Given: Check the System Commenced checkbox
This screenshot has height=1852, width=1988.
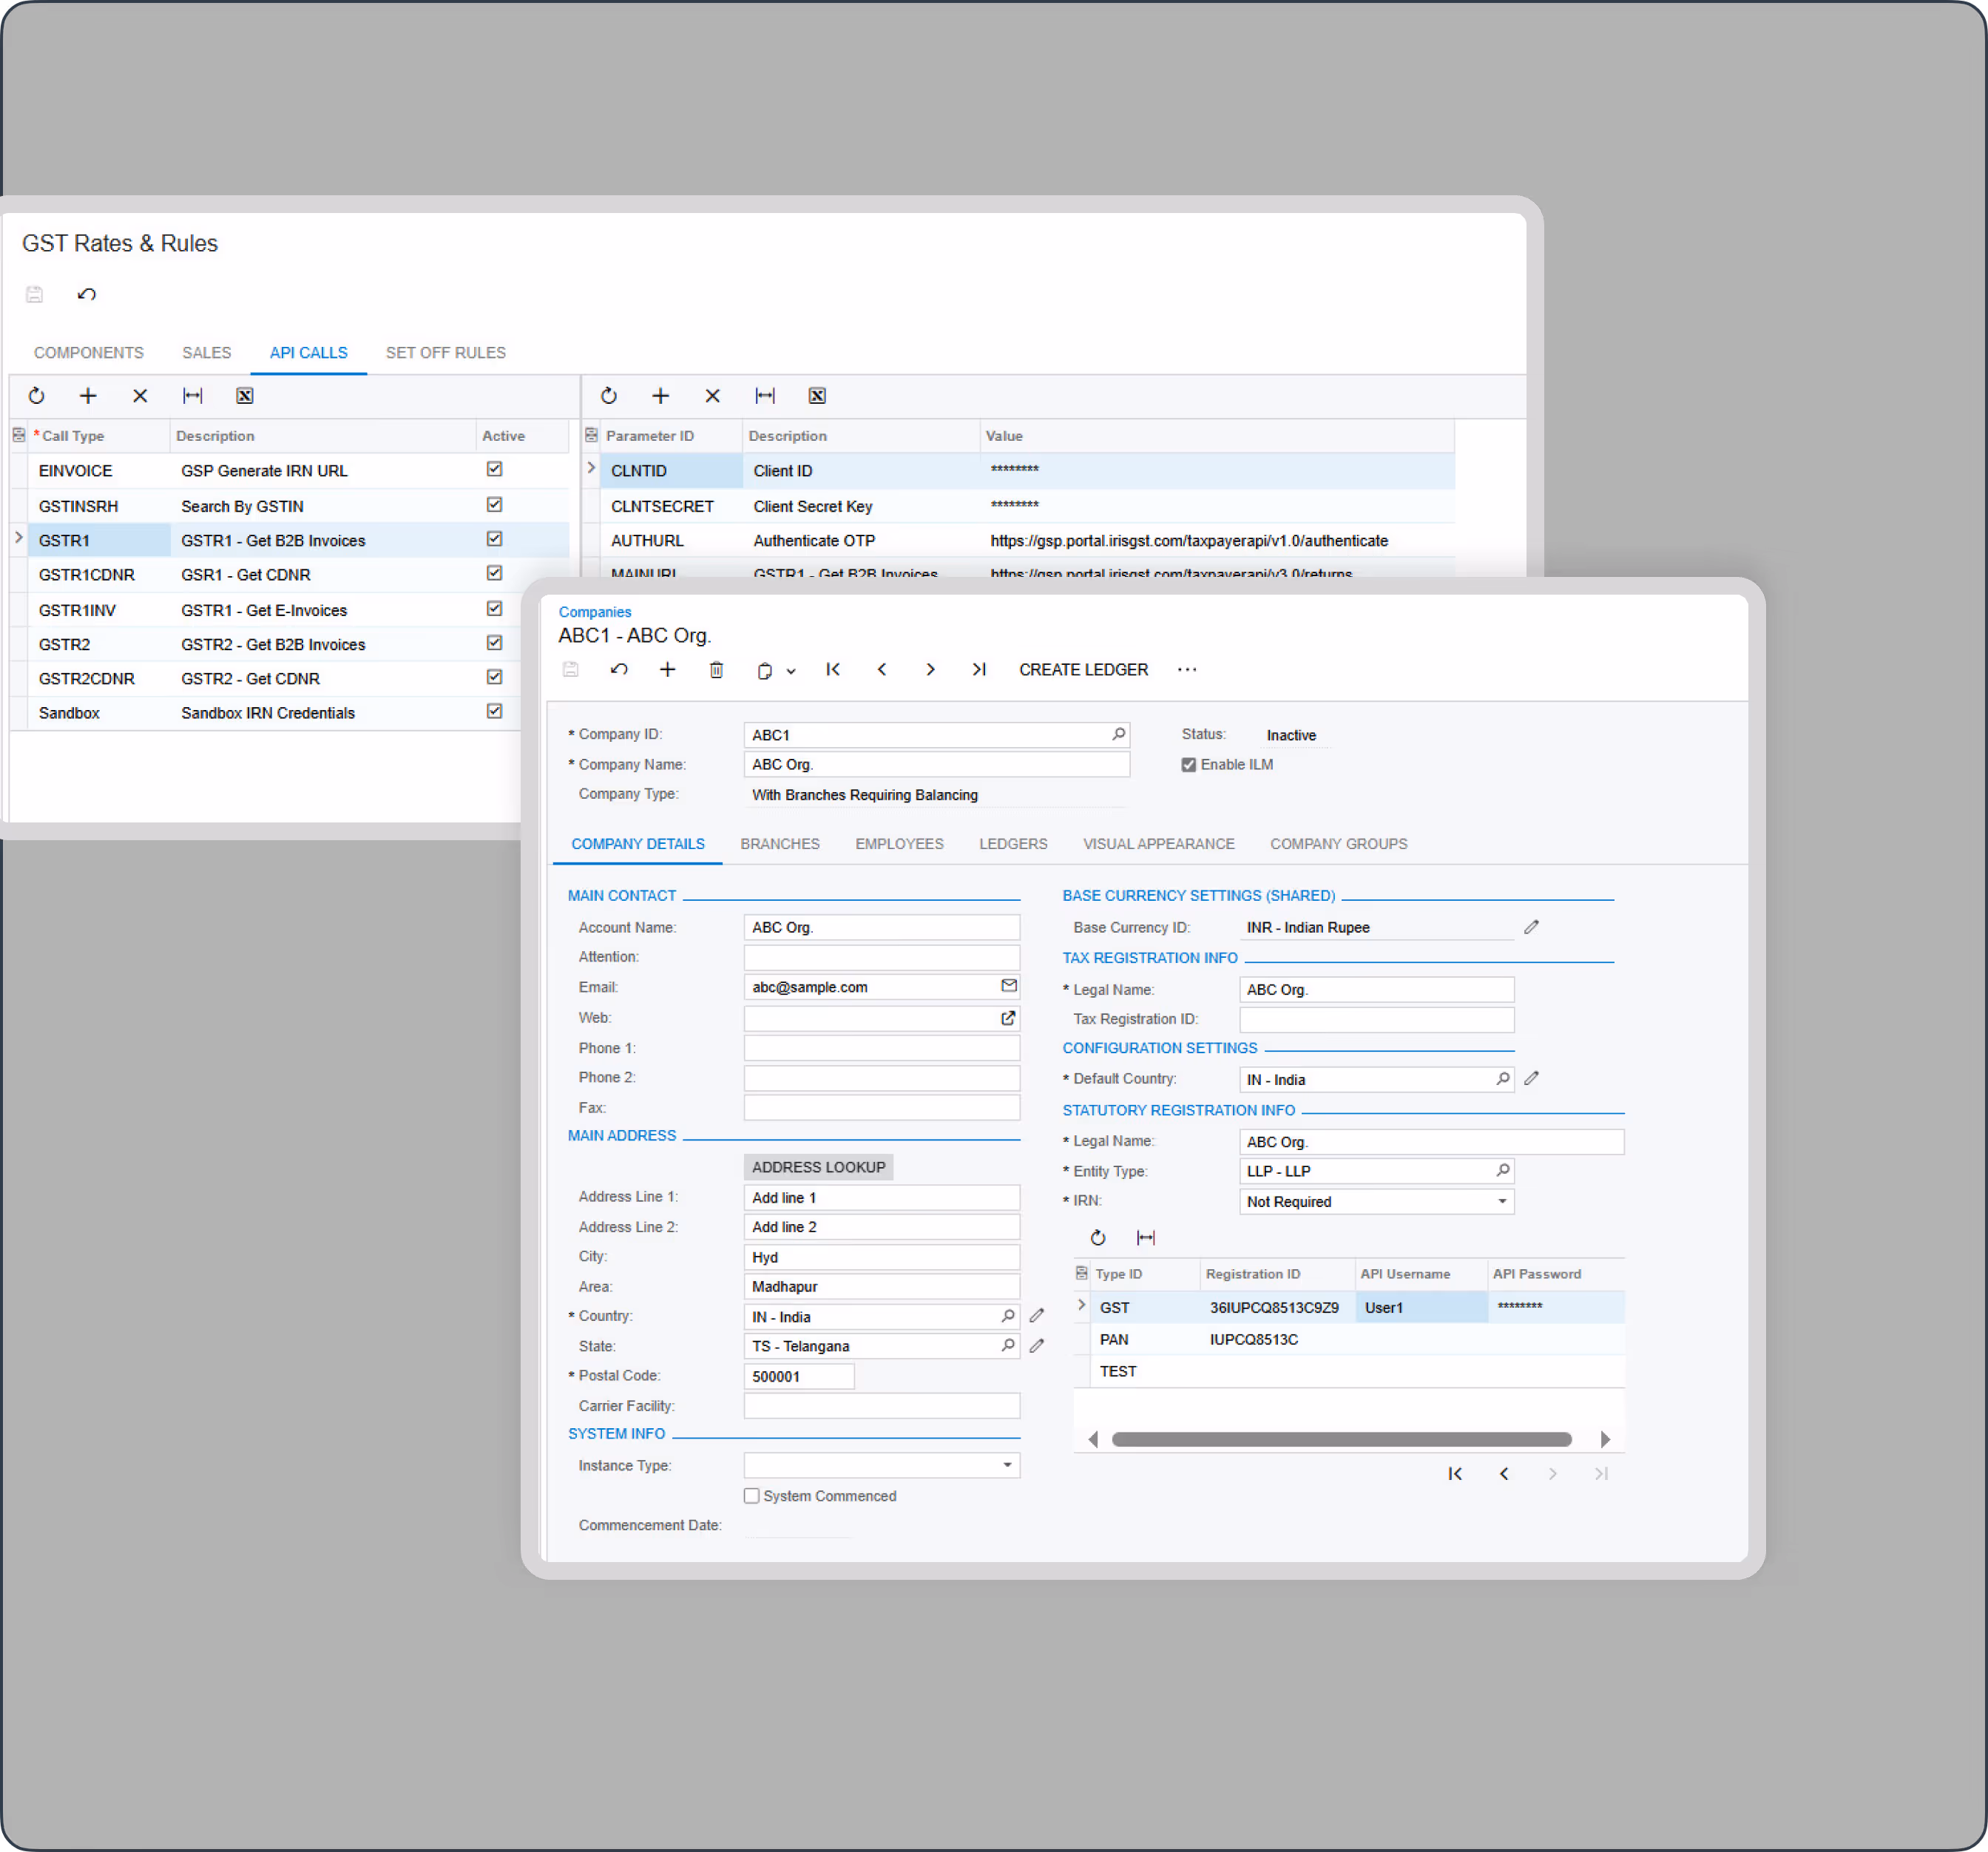Looking at the screenshot, I should [751, 1496].
